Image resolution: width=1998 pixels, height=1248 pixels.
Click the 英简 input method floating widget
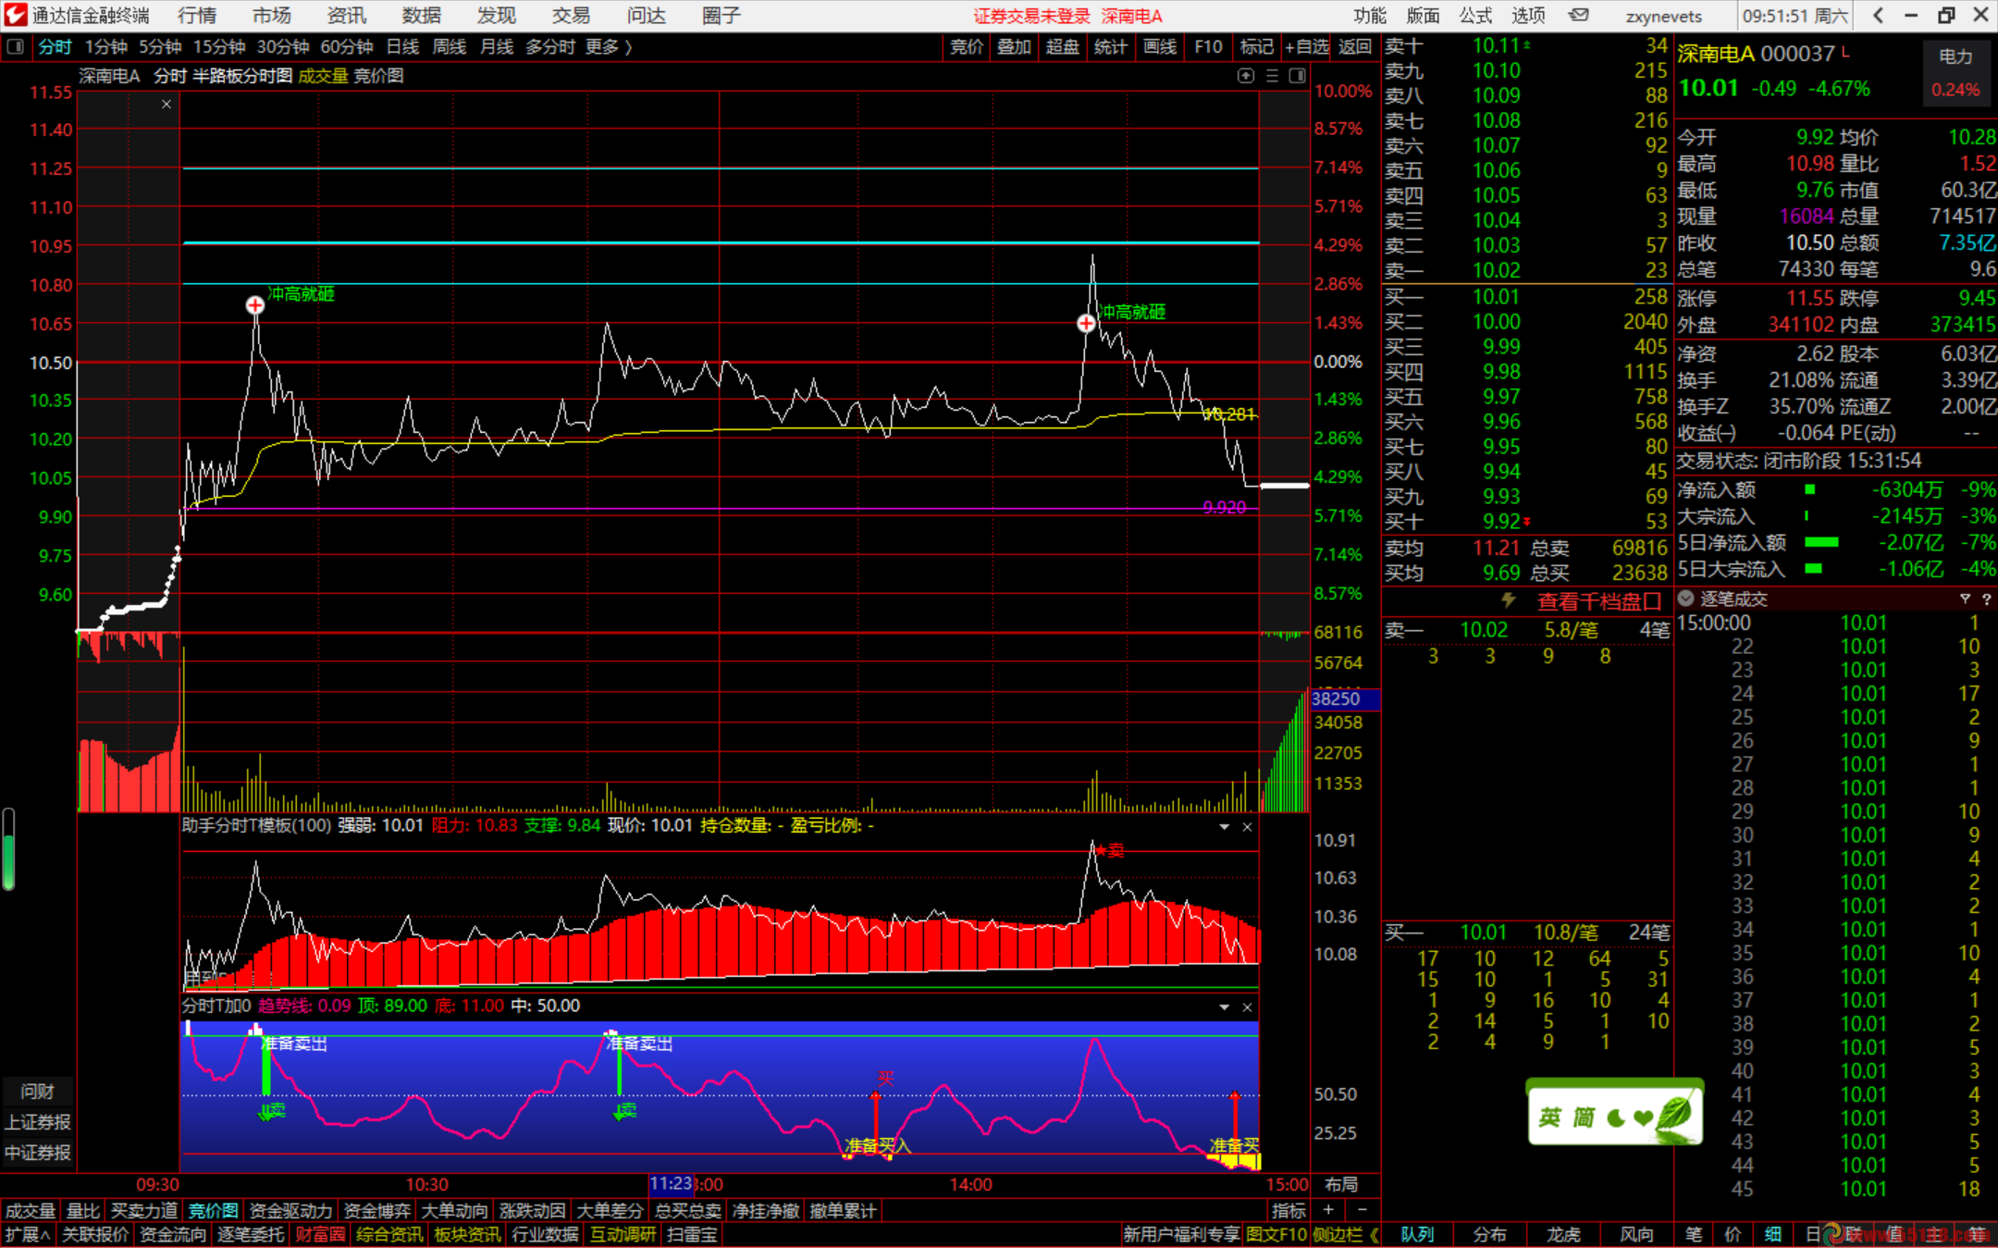(x=1615, y=1112)
